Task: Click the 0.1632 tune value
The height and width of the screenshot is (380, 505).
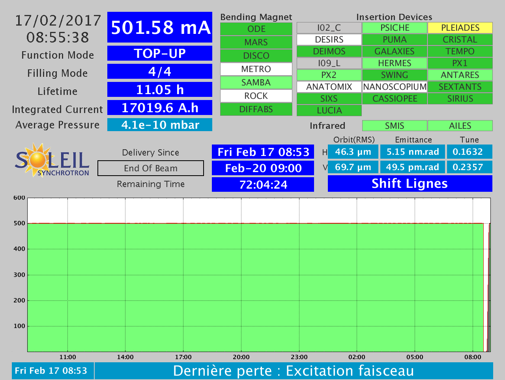Action: click(469, 152)
